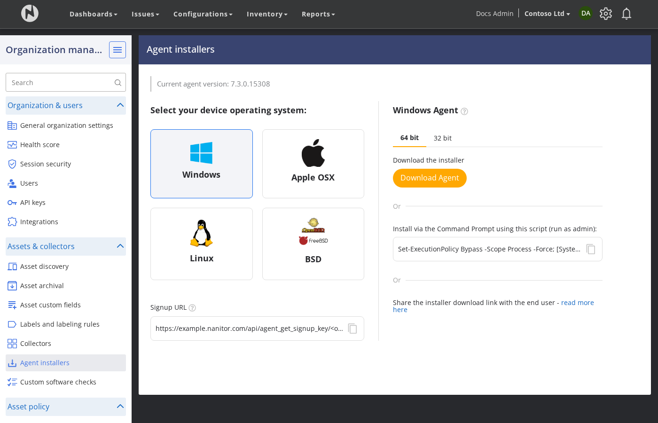The image size is (658, 423).
Task: Open the Inventory menu
Action: [267, 14]
